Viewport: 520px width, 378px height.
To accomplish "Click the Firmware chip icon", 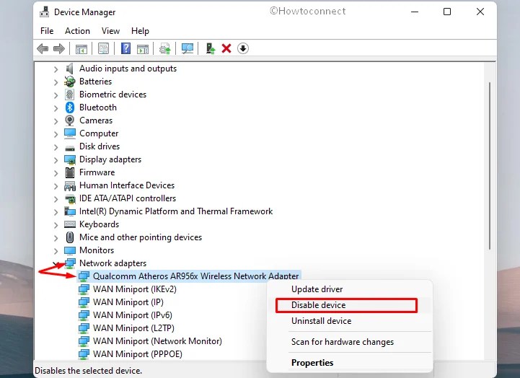I will coord(70,172).
